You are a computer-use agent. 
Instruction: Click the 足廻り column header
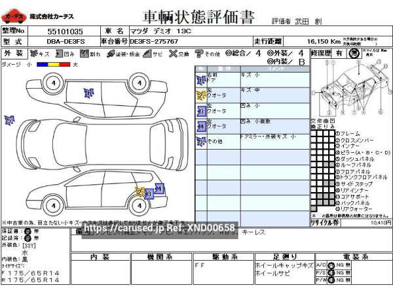pyautogui.click(x=284, y=256)
